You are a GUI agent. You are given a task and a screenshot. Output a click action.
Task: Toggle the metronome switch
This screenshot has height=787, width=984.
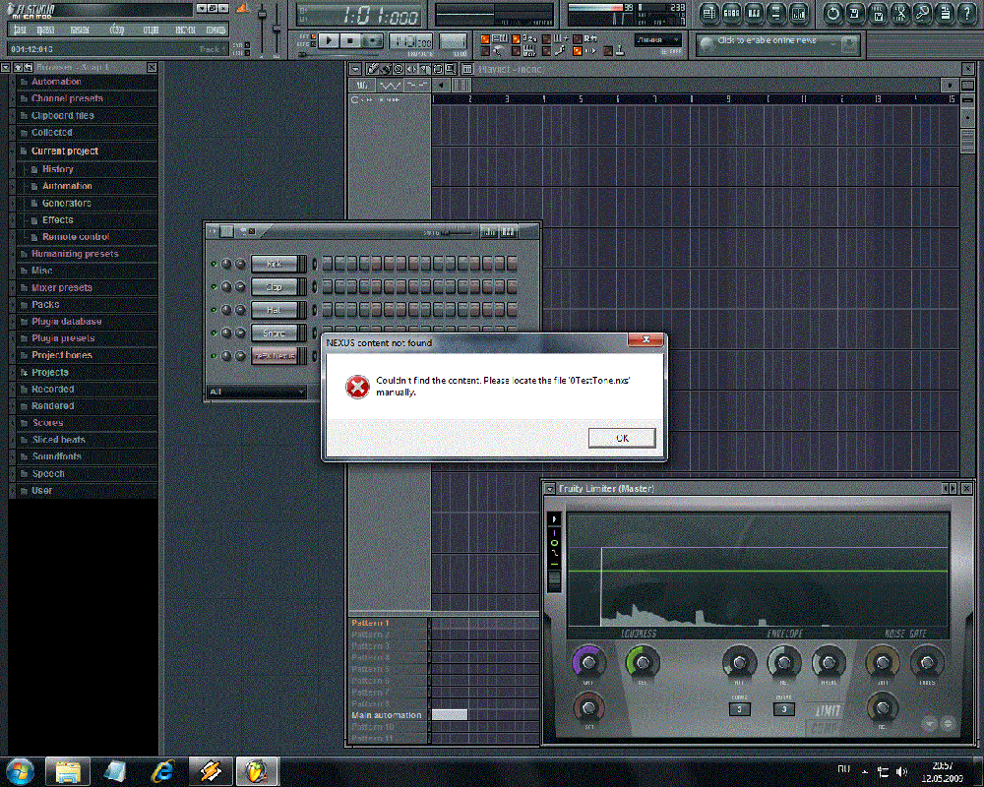[485, 51]
